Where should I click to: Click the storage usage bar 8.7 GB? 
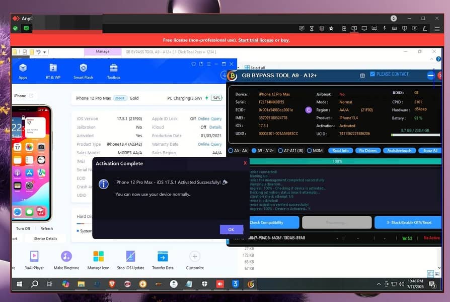[x=415, y=135]
